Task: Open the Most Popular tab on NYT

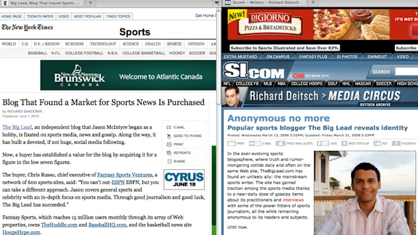Action: point(88,16)
